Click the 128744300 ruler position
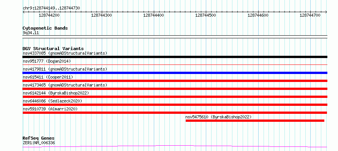The width and height of the screenshot is (338, 151). click(101, 15)
